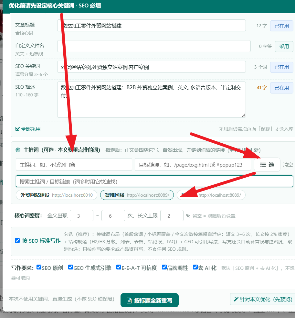Click the list icon inside 选 button
The image size is (295, 318).
click(263, 165)
